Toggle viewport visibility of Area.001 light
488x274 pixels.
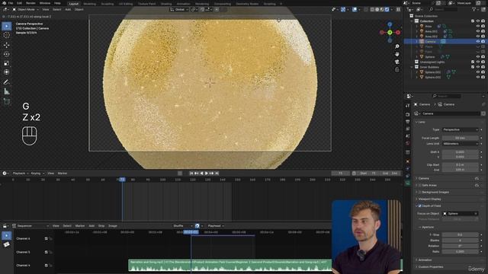coord(478,31)
